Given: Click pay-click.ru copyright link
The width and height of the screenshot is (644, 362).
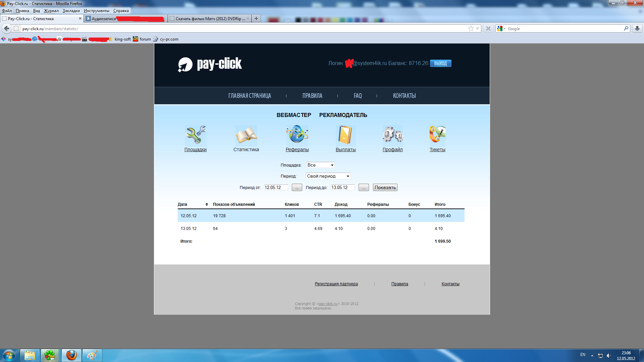Looking at the screenshot, I should tap(328, 304).
